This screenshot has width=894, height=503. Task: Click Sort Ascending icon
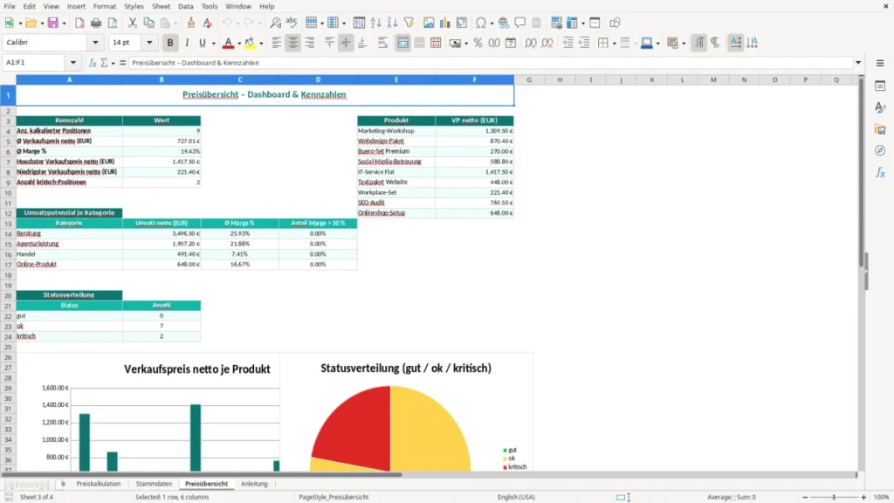point(375,23)
